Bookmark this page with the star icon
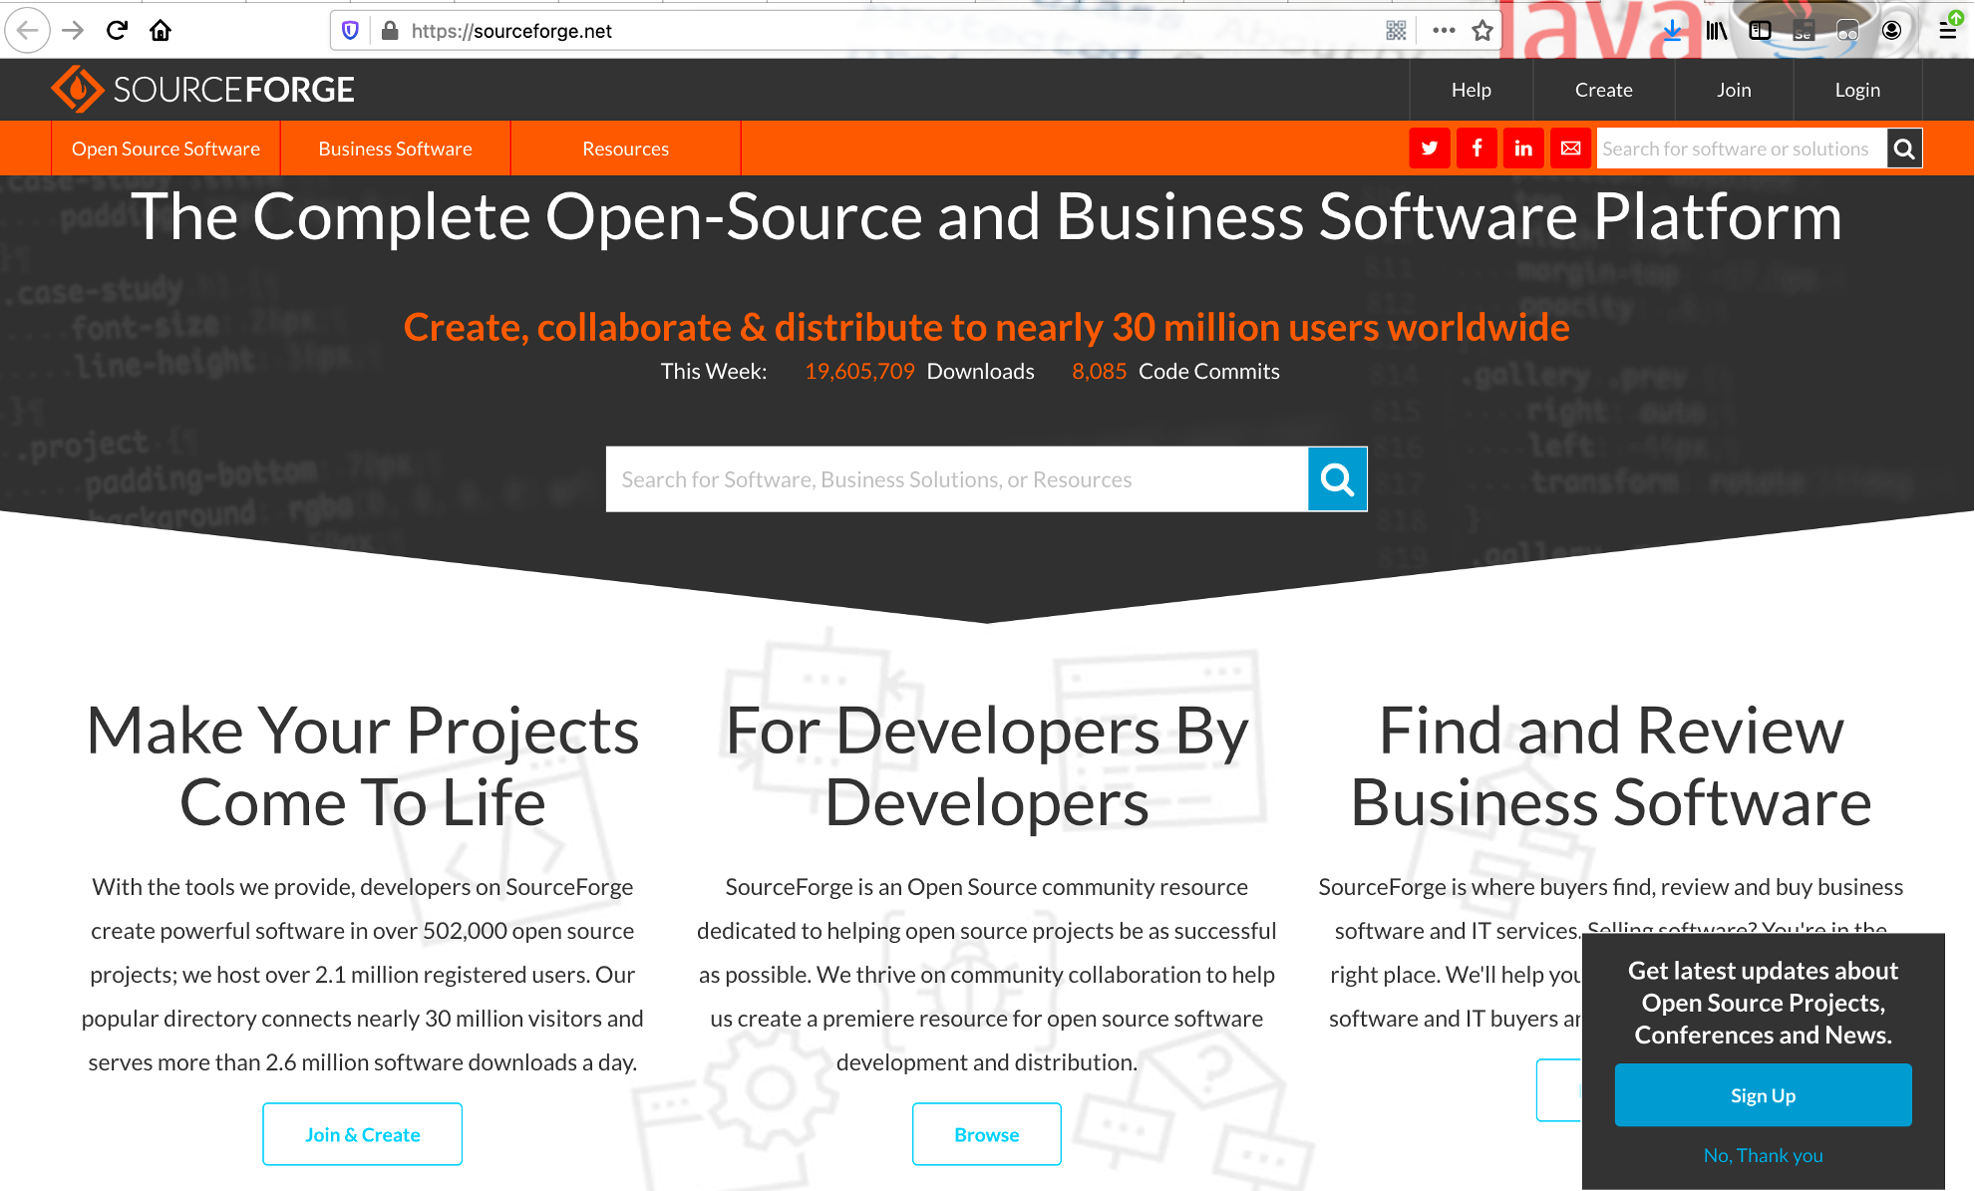 (x=1482, y=31)
